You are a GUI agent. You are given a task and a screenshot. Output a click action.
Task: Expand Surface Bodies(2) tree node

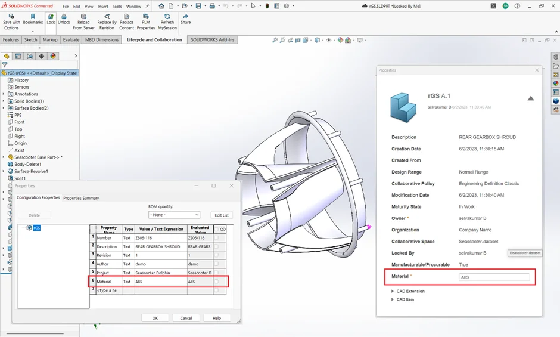coord(4,108)
